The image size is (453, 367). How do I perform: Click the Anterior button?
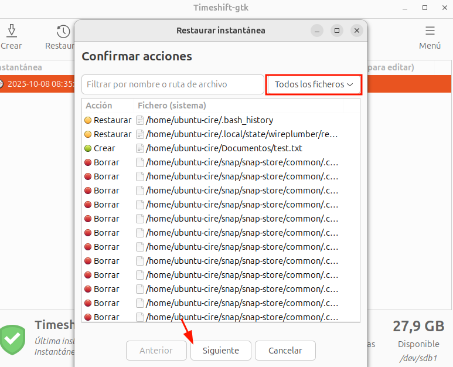coord(156,351)
